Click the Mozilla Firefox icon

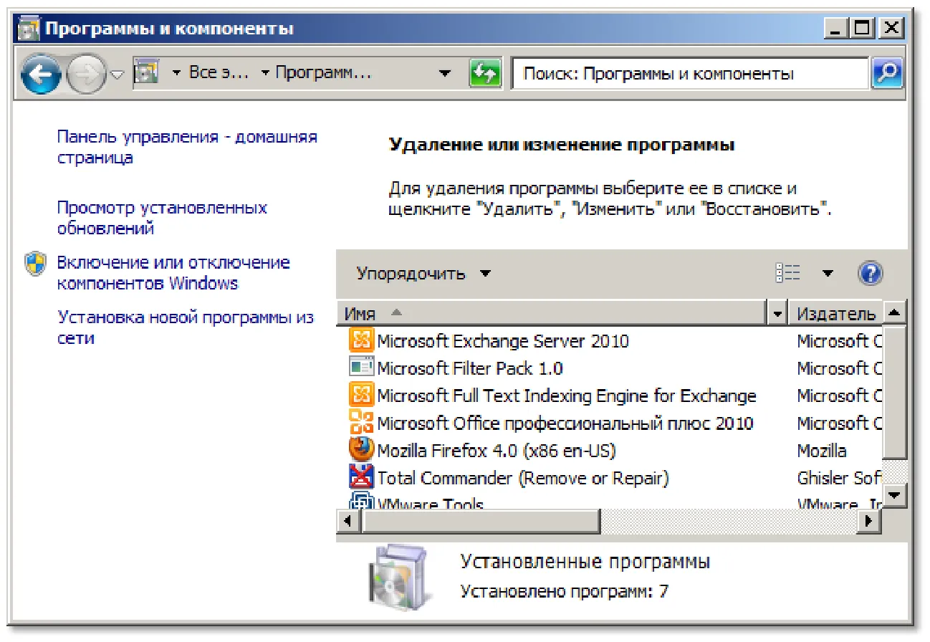(361, 449)
